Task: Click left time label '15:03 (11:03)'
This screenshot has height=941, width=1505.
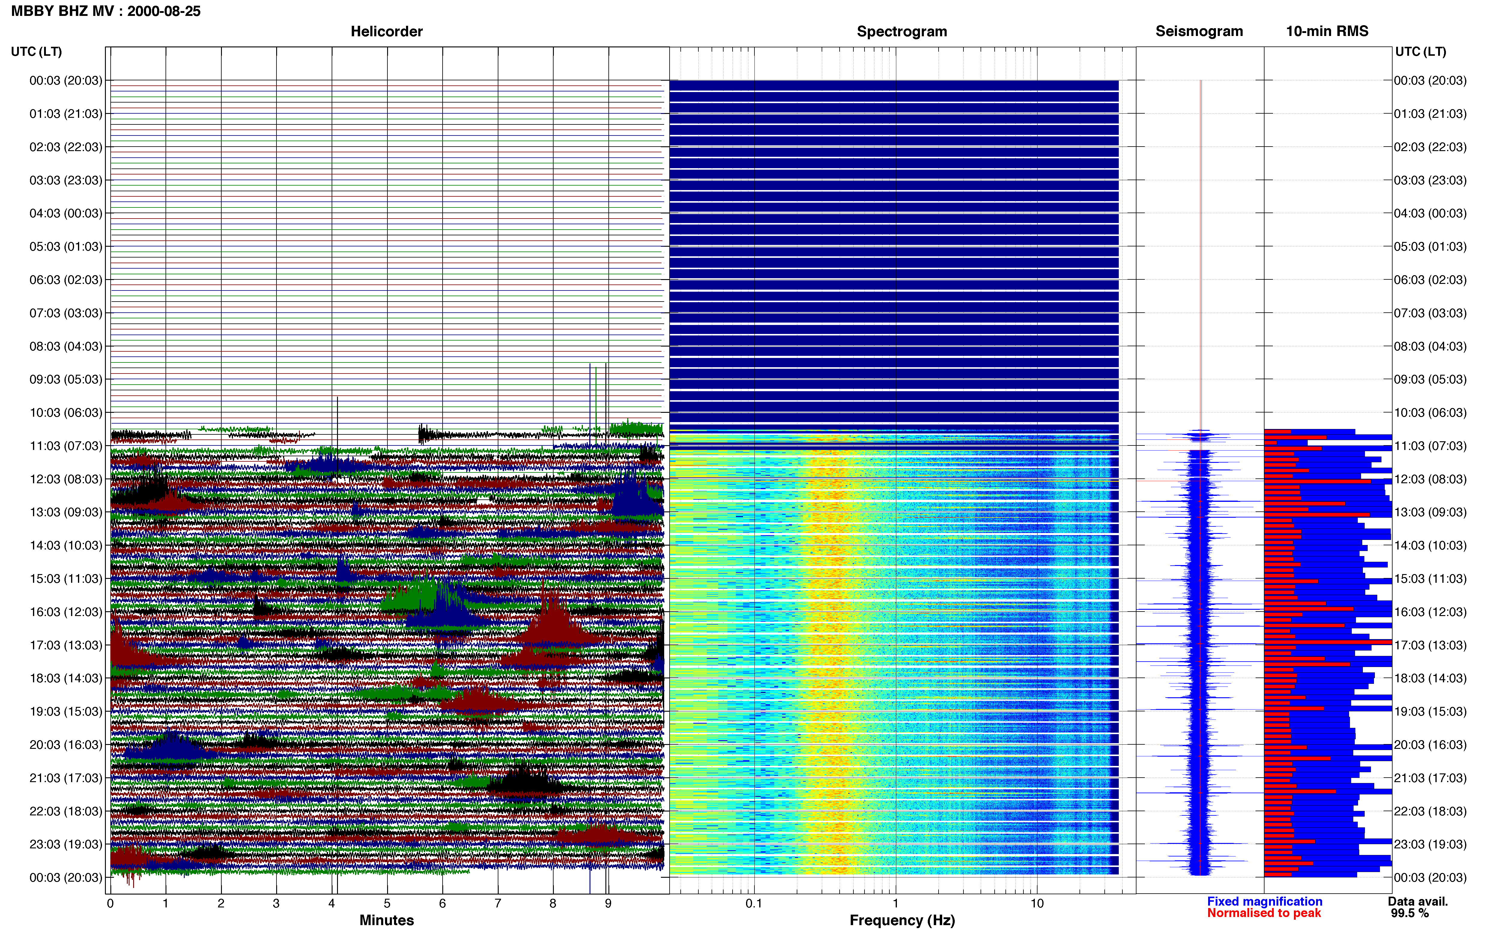Action: (x=66, y=579)
